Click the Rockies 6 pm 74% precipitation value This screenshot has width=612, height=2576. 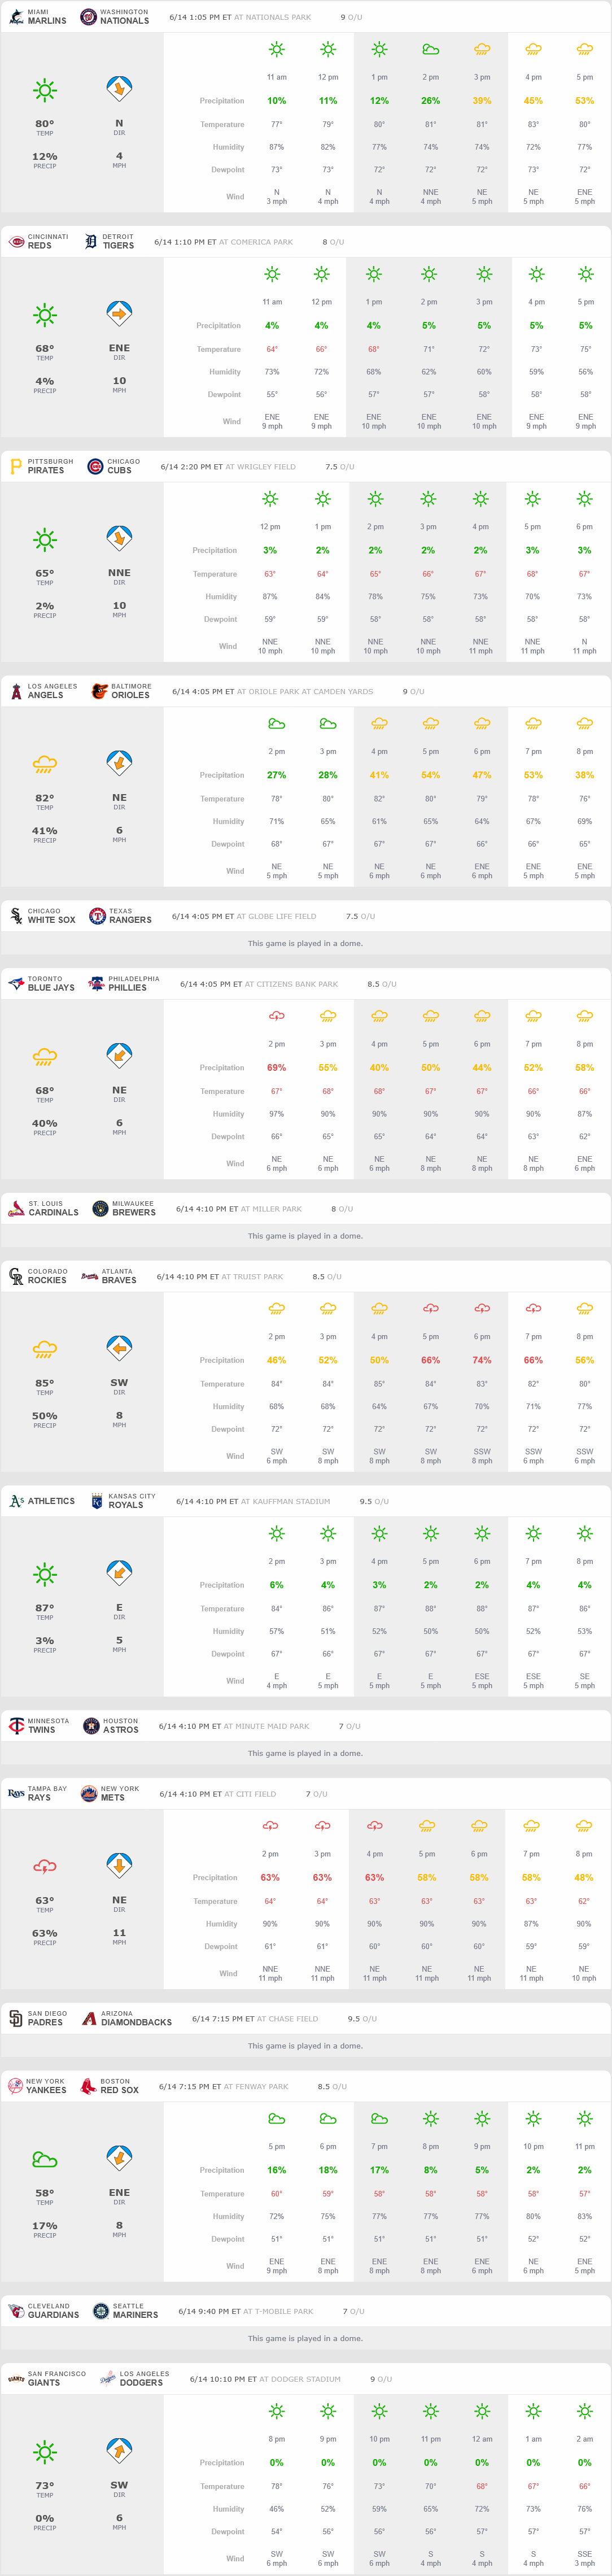point(482,1360)
